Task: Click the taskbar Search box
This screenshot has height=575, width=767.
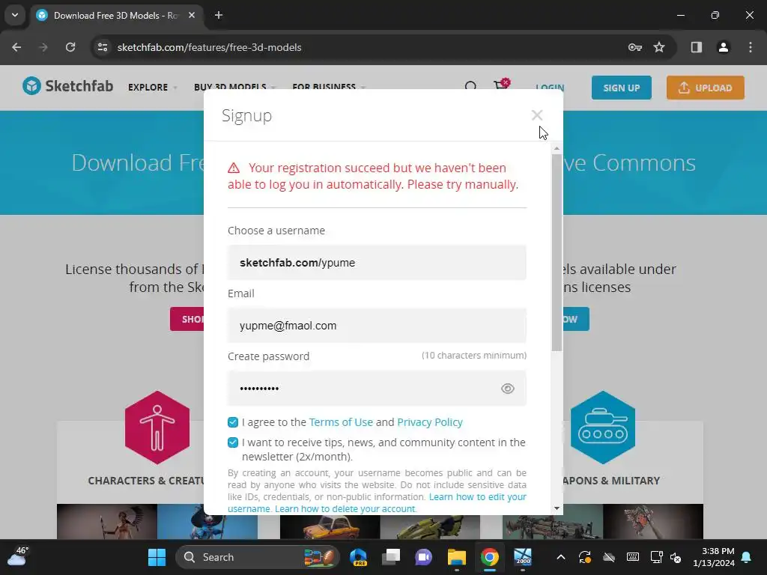Action: click(258, 557)
